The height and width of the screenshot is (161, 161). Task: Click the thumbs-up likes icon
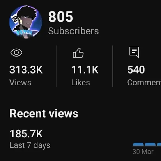pos(78,53)
